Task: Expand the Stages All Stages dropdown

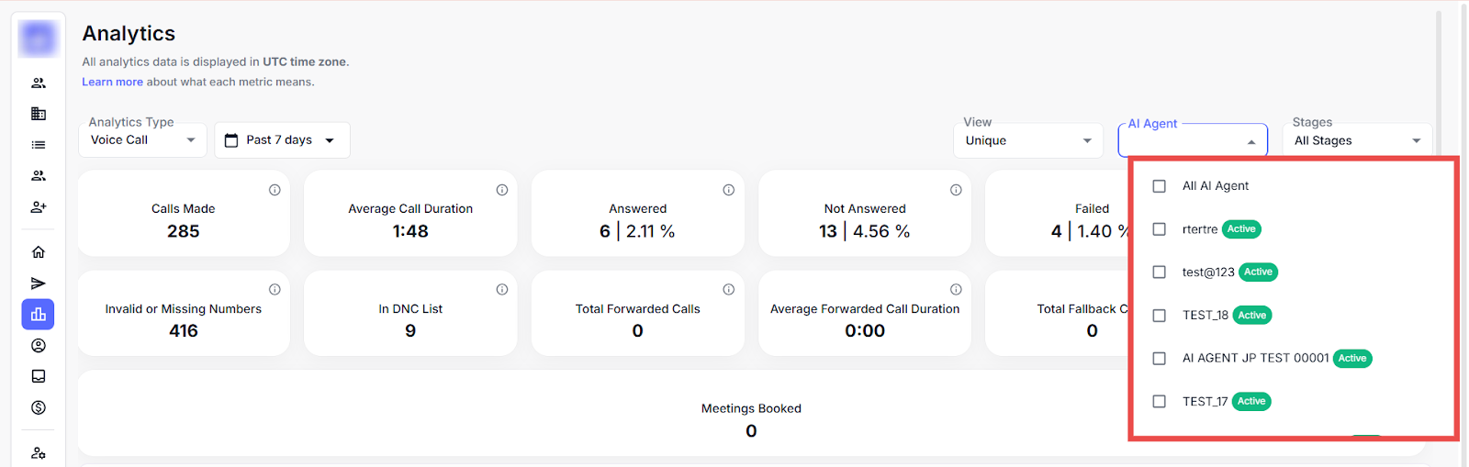Action: 1357,140
